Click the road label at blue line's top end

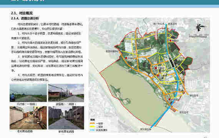point(165,24)
